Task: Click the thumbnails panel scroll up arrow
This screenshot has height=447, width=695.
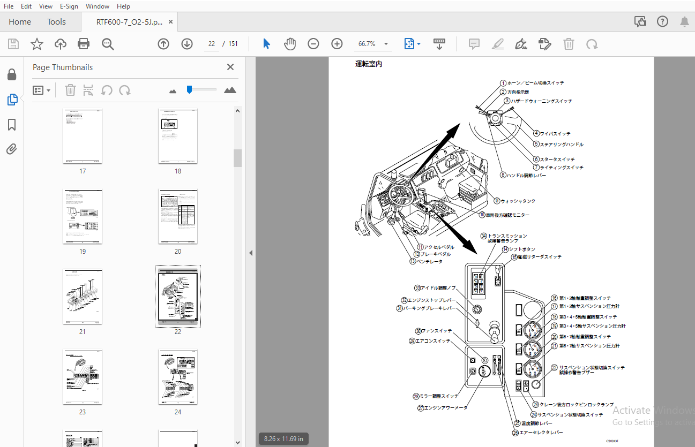Action: pyautogui.click(x=237, y=111)
